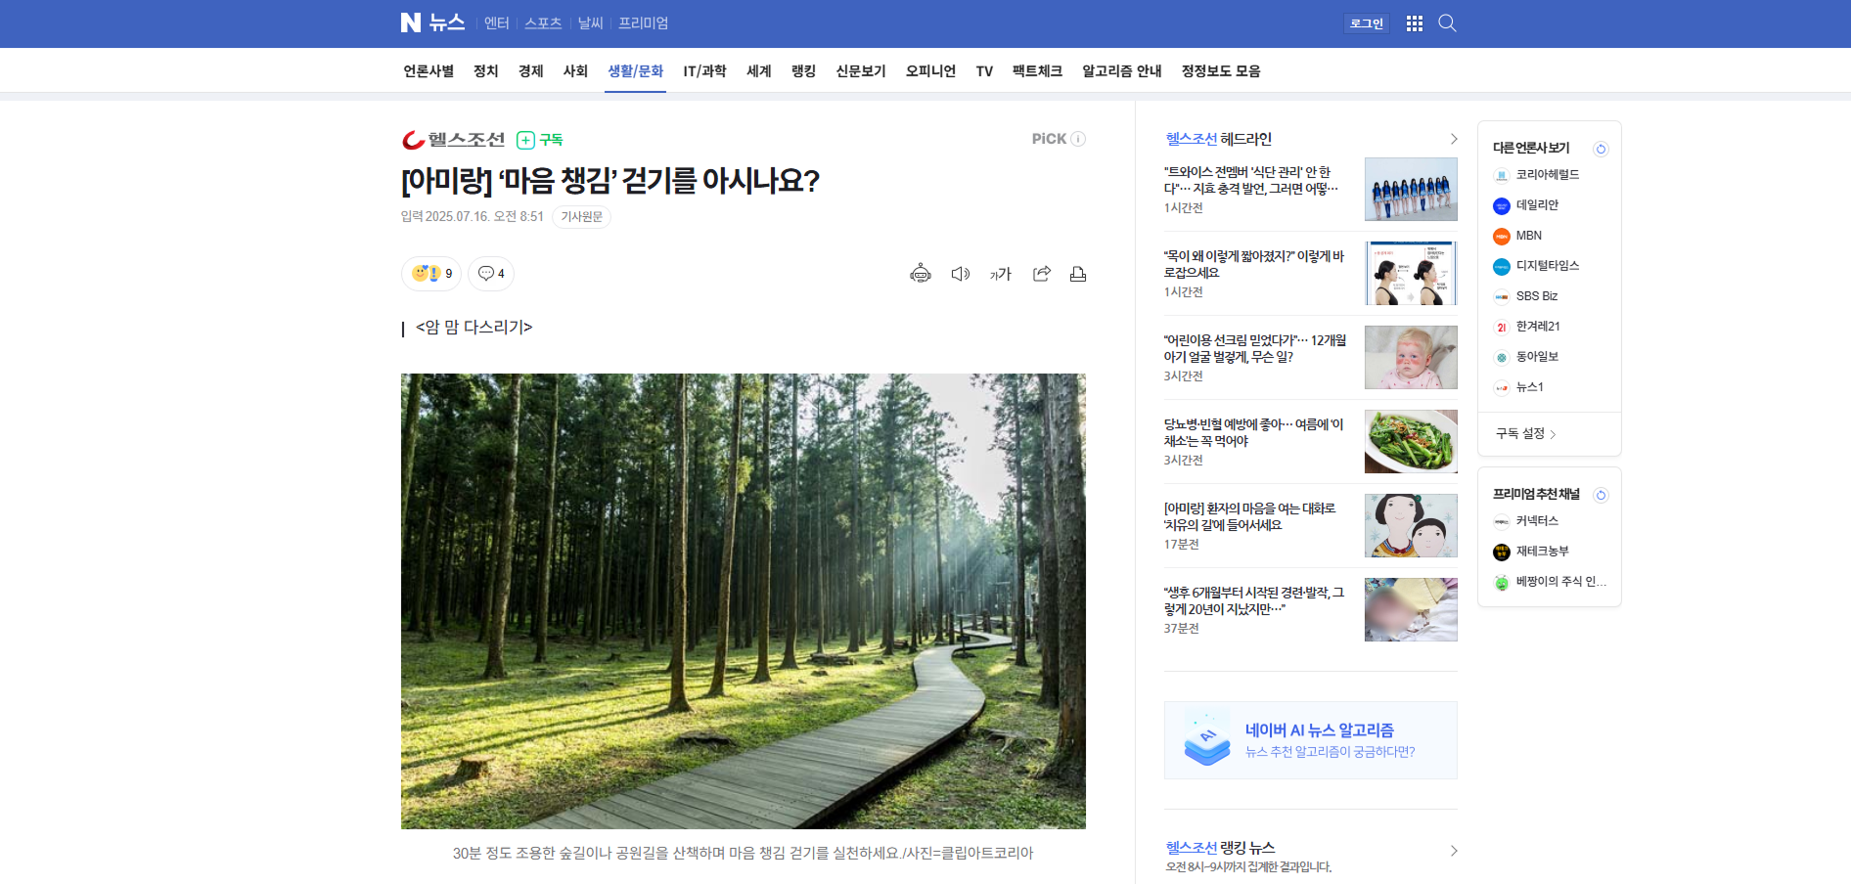Click the share article icon
The height and width of the screenshot is (884, 1851).
(x=1041, y=274)
